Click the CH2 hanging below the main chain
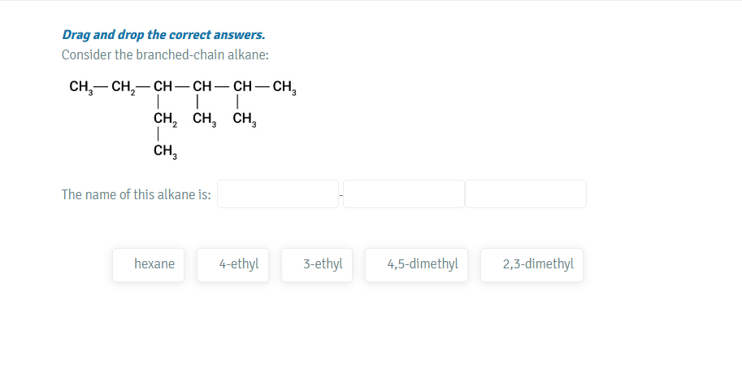The height and width of the screenshot is (370, 742). (x=165, y=120)
